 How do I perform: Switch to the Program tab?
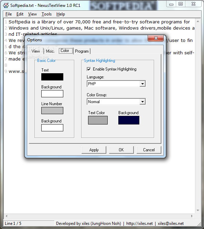82,51
